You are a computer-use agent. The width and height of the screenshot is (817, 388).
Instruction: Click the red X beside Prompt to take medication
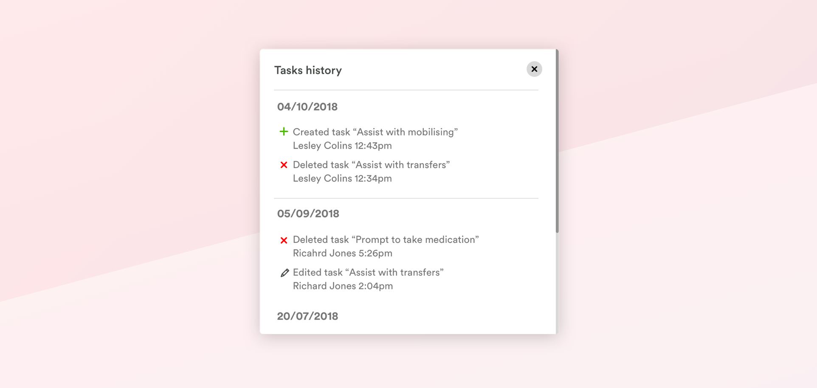tap(284, 240)
